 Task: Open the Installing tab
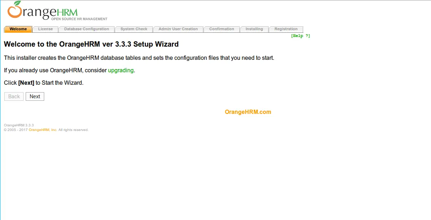coord(254,29)
